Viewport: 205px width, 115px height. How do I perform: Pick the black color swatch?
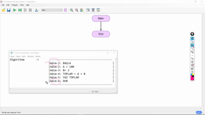coord(193,76)
